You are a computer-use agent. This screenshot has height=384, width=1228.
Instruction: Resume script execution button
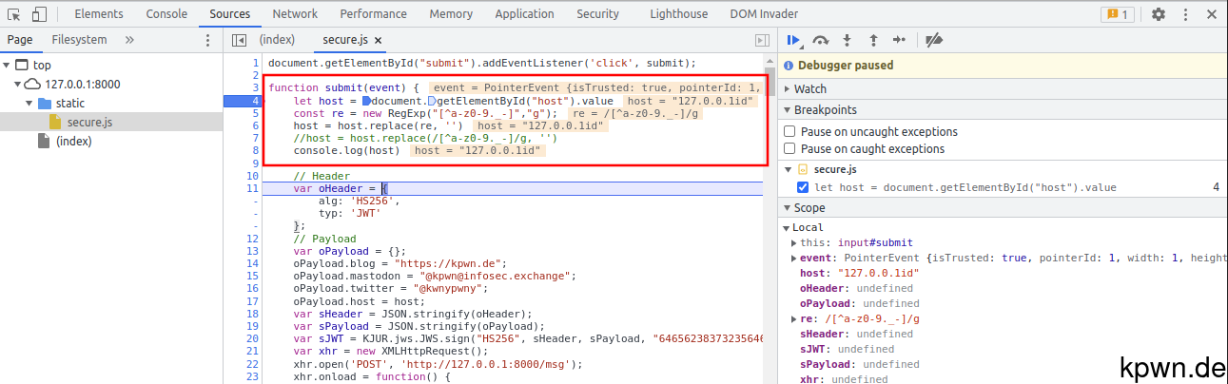click(x=793, y=40)
